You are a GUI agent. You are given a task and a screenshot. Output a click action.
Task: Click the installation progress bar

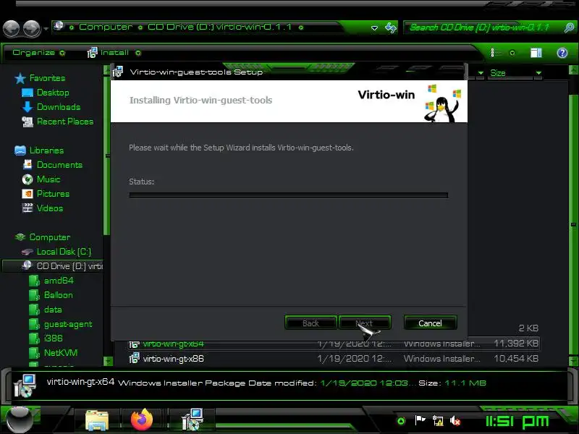point(289,195)
